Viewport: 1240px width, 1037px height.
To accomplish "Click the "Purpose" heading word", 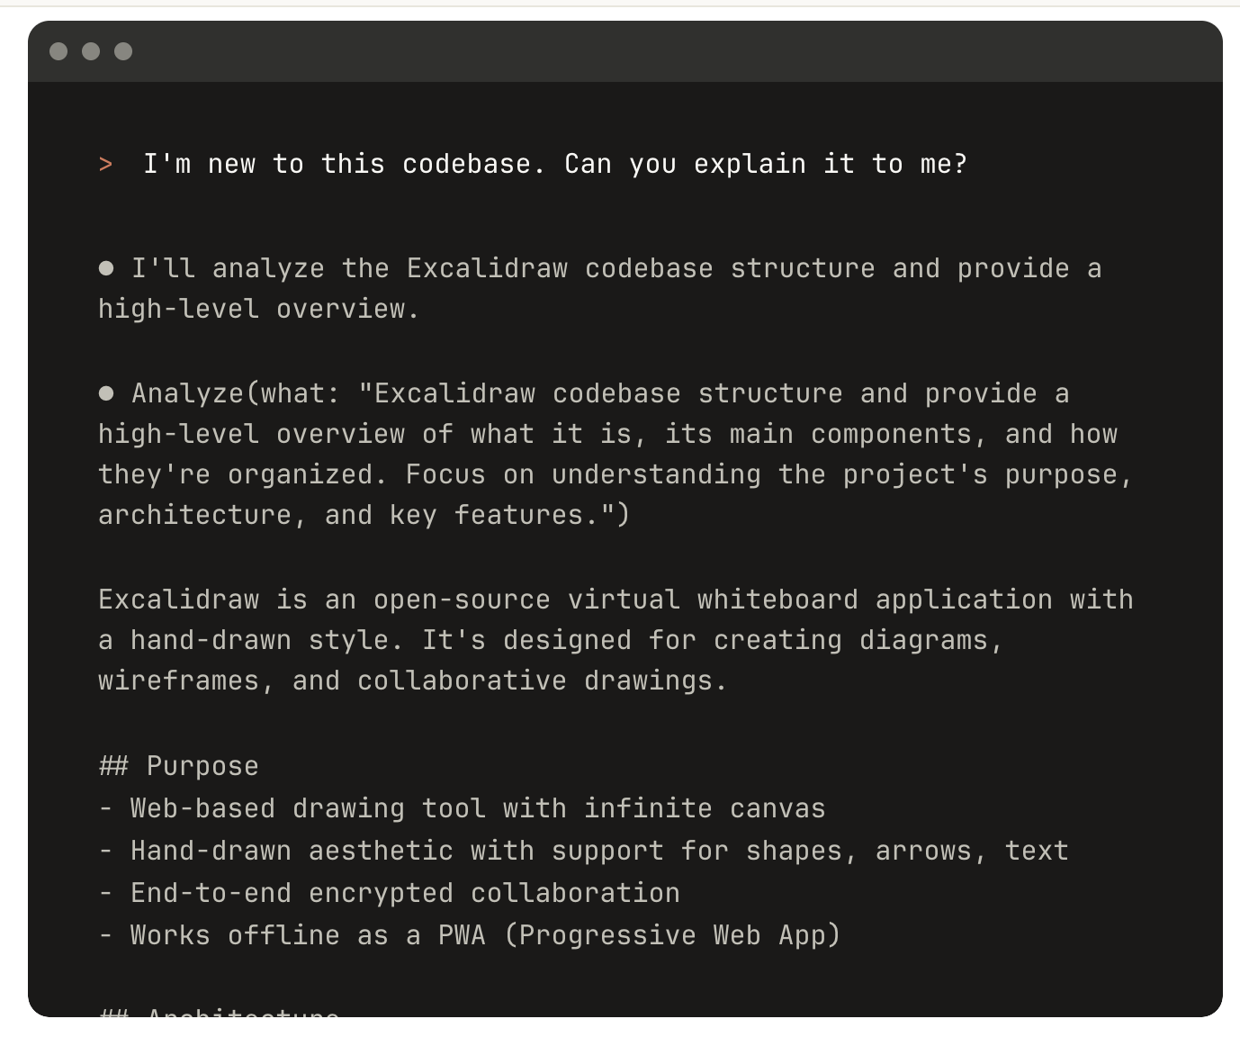I will point(202,766).
